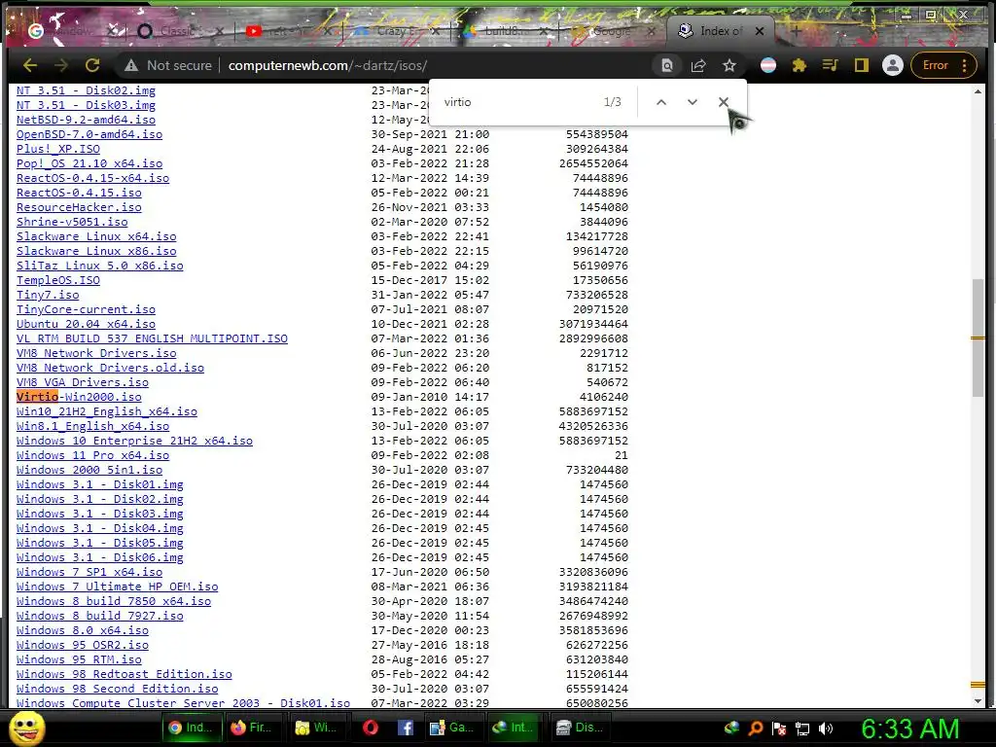
Task: Click the scrollbar down arrow
Action: [978, 700]
